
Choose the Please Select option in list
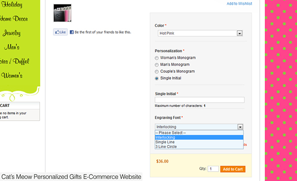click(199, 133)
